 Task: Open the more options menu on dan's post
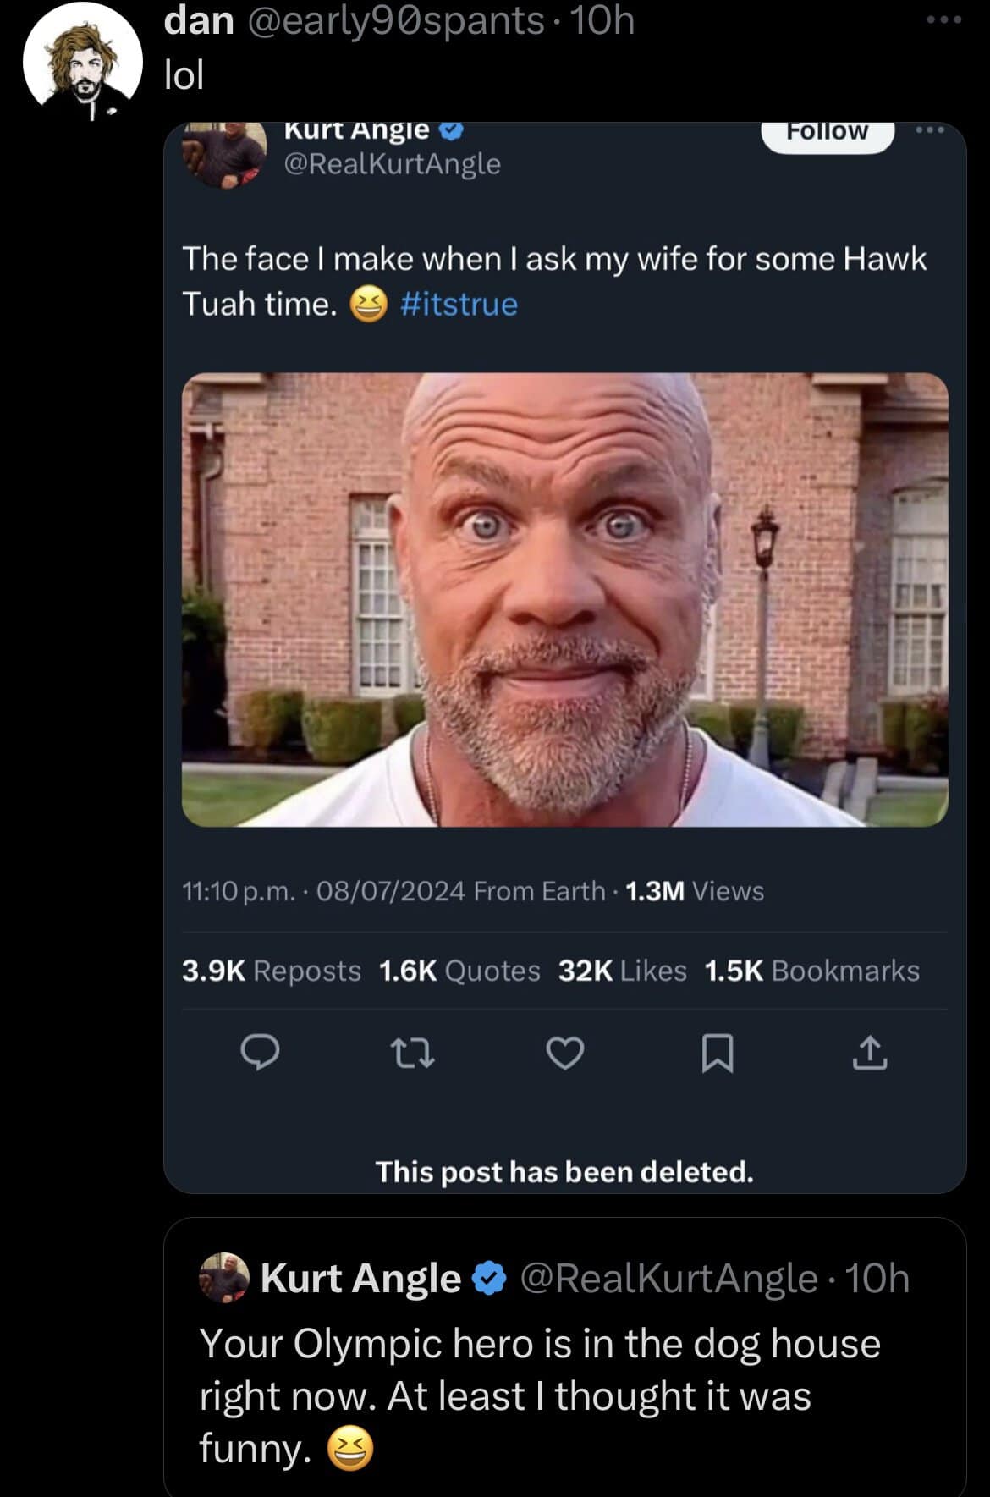click(x=944, y=19)
